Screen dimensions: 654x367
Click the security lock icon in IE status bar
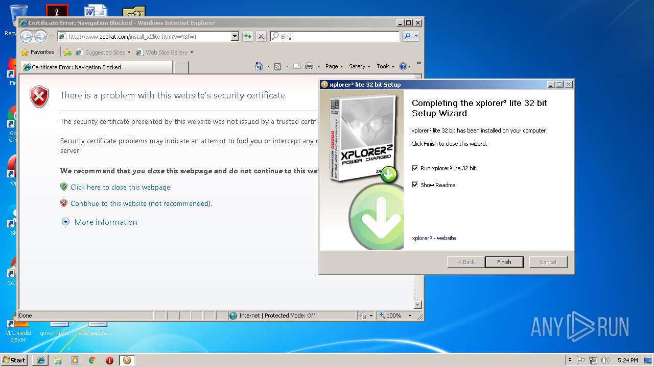[362, 316]
